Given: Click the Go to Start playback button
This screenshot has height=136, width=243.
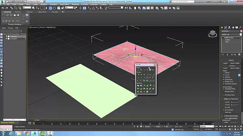Looking at the screenshot, I should (217, 127).
